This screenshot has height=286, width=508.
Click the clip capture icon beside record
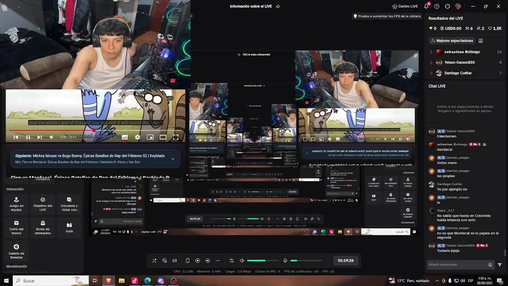pos(208,261)
